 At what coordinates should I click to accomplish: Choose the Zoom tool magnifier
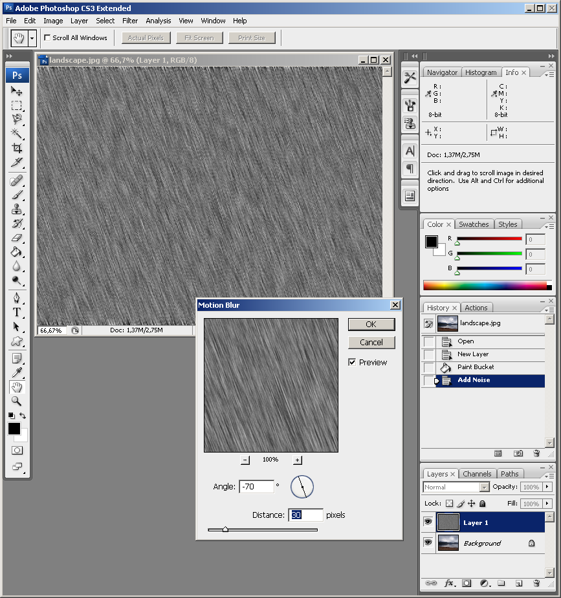[x=17, y=401]
